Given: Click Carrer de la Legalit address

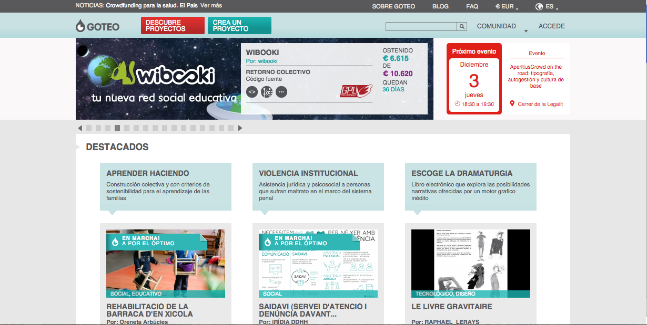Looking at the screenshot, I should (x=540, y=104).
